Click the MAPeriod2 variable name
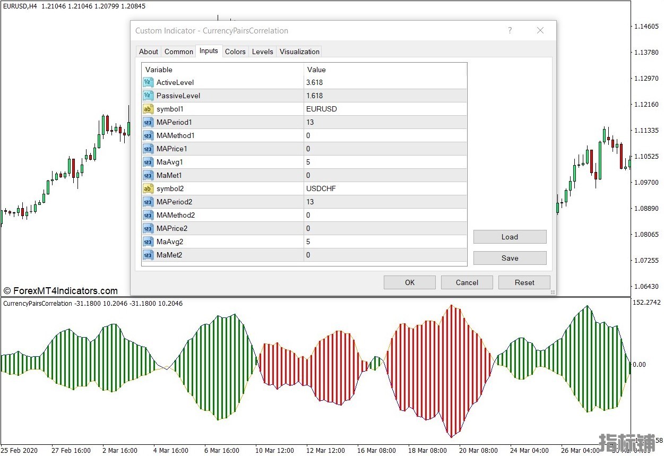Viewport: 664px width, 456px height. (174, 202)
